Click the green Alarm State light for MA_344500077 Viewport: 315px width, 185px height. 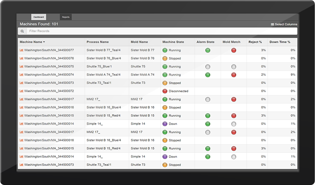tap(208, 50)
